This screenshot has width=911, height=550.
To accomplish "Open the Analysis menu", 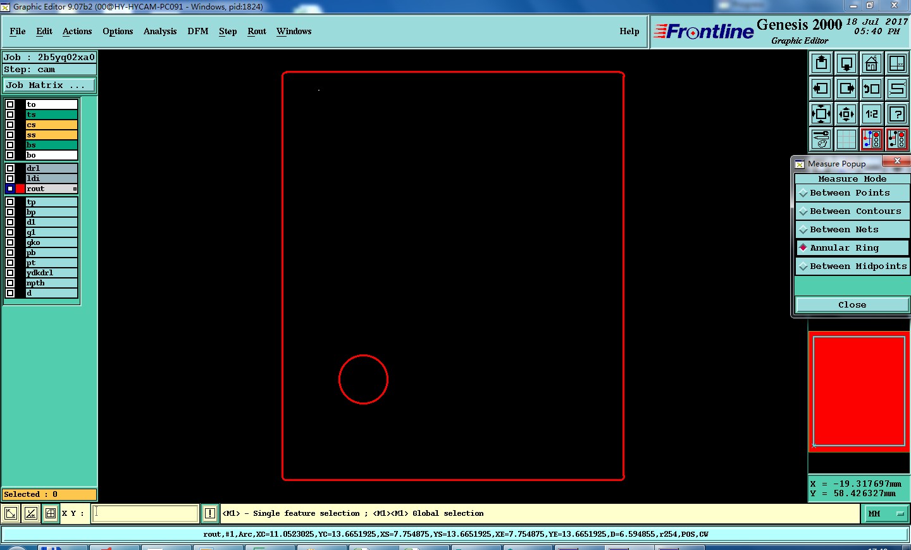I will (160, 31).
